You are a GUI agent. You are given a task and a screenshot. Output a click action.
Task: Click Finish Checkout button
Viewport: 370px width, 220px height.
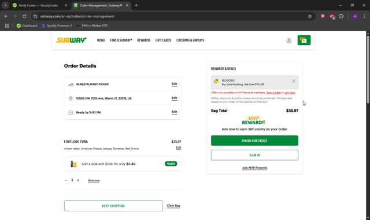coord(254,141)
